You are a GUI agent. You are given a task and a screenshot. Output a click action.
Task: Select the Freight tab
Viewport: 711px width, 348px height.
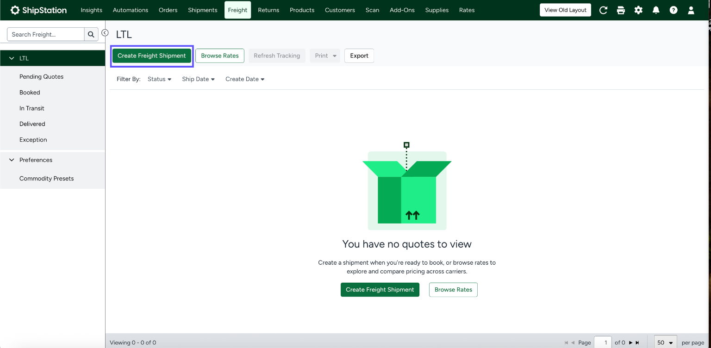click(x=237, y=10)
